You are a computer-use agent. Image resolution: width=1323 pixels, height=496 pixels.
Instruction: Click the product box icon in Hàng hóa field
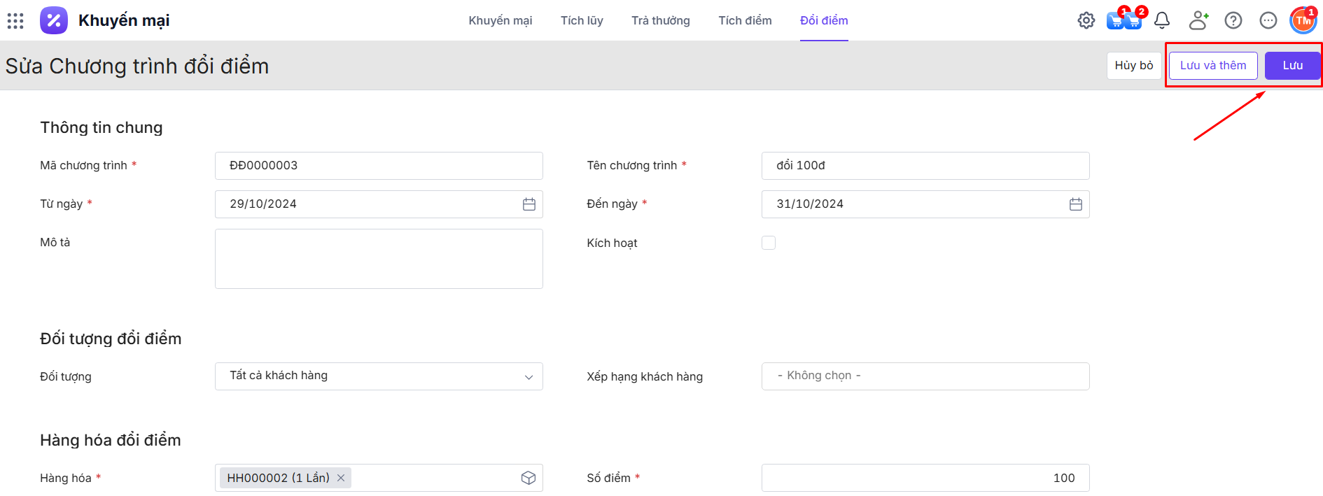[x=528, y=478]
